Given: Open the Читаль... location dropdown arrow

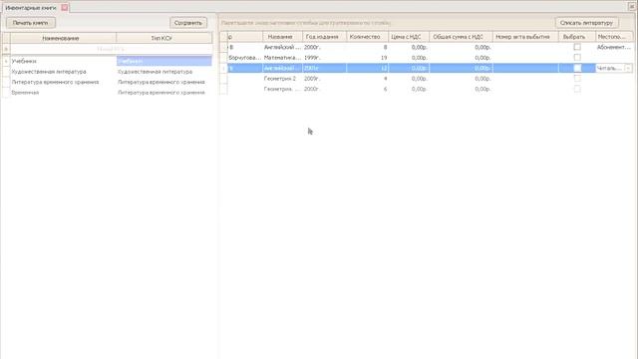Looking at the screenshot, I should click(628, 68).
